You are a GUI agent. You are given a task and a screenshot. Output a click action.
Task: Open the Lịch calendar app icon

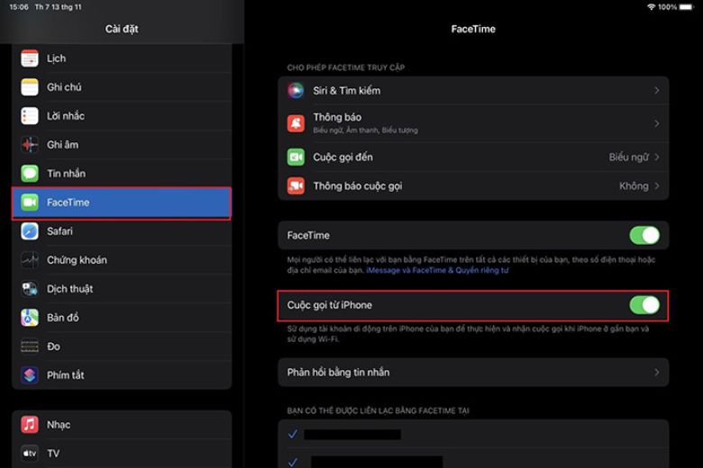click(x=30, y=58)
